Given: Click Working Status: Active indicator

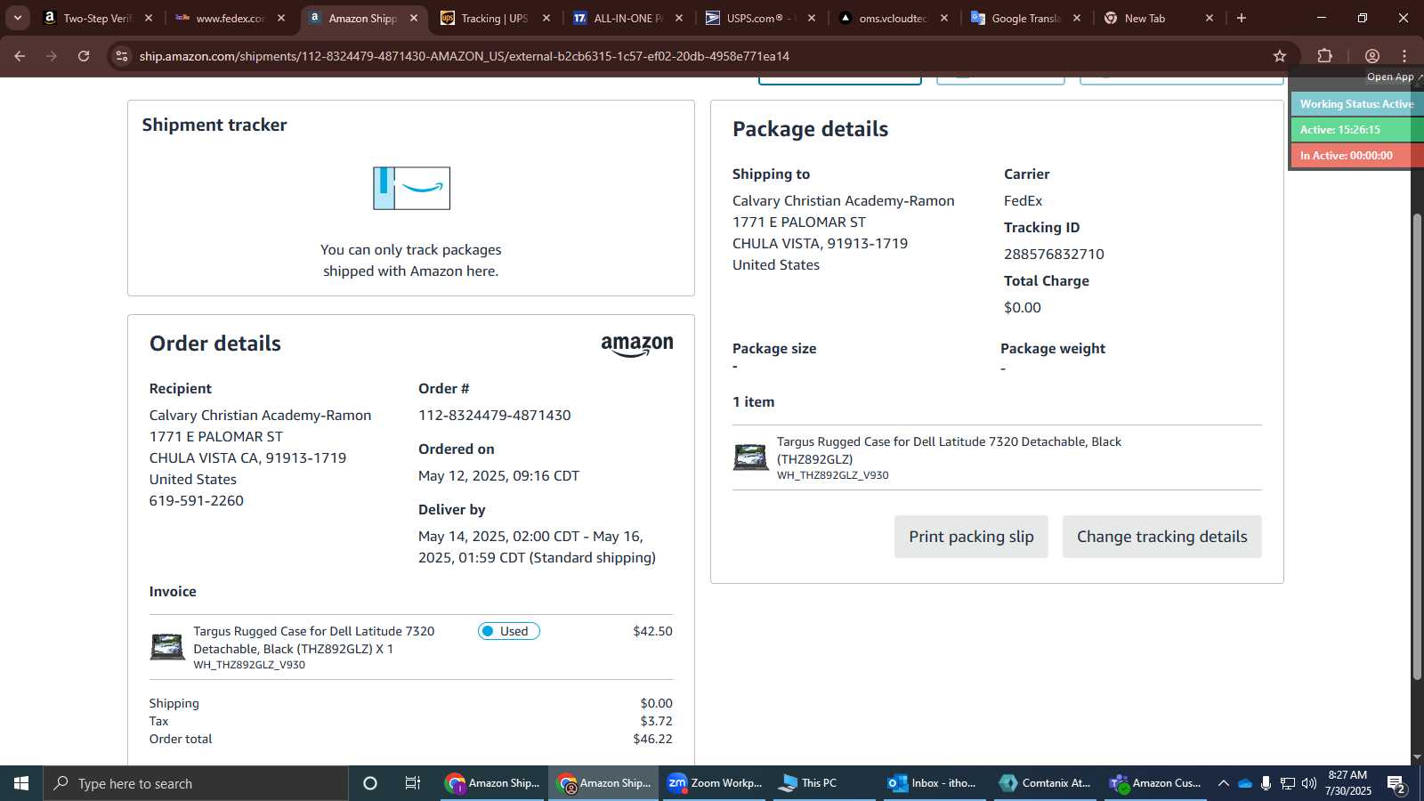Looking at the screenshot, I should point(1356,104).
